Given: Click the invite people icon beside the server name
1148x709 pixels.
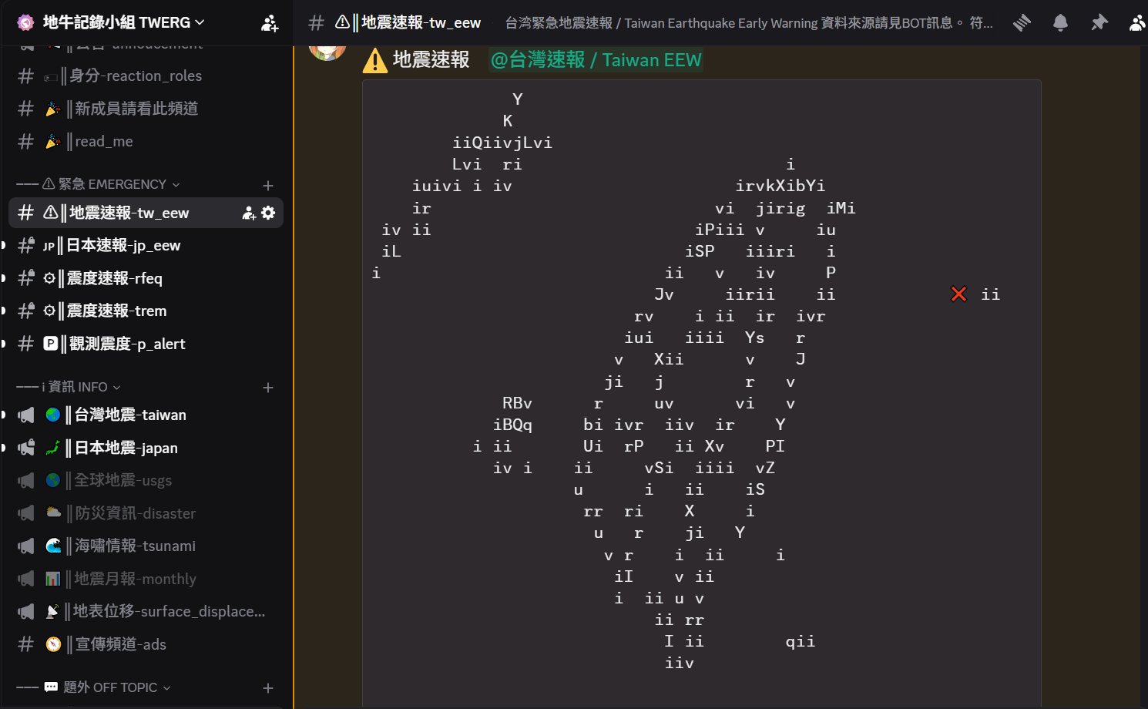Looking at the screenshot, I should 269,23.
